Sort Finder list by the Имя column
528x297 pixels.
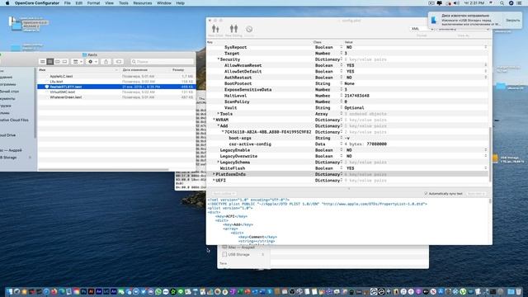coord(78,70)
